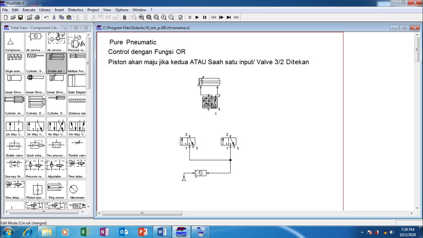Open the ? help menu
423x238 pixels.
[151, 10]
